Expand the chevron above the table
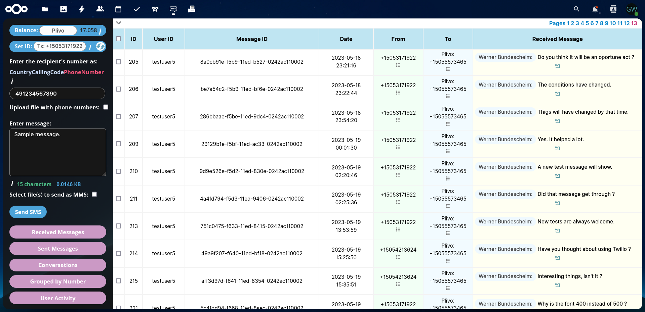 pyautogui.click(x=119, y=23)
